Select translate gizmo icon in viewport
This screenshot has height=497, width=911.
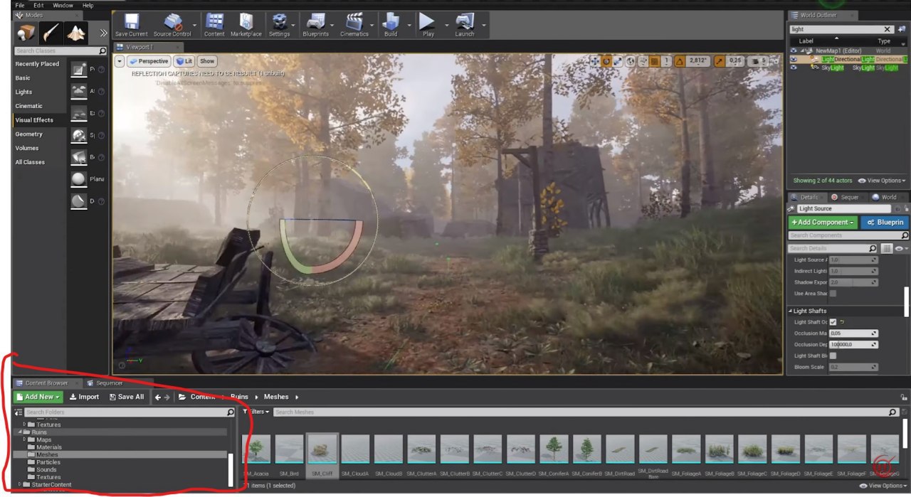point(594,61)
